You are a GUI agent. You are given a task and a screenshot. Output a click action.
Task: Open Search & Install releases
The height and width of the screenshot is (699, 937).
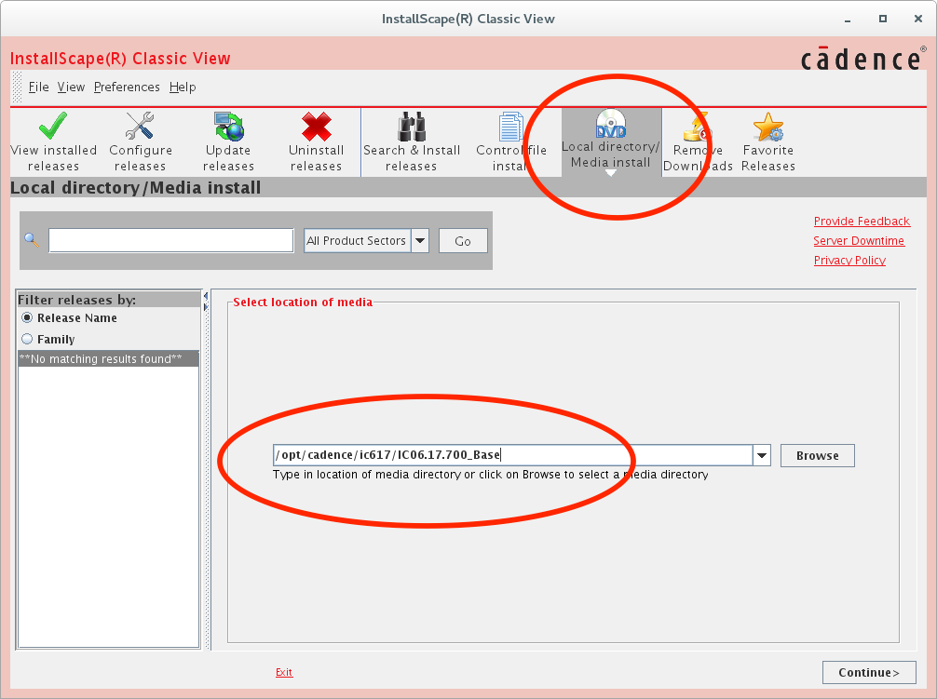point(412,142)
